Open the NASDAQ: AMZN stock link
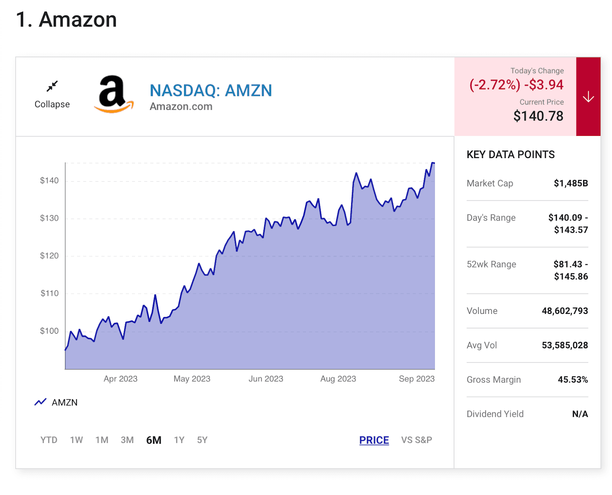 (211, 90)
